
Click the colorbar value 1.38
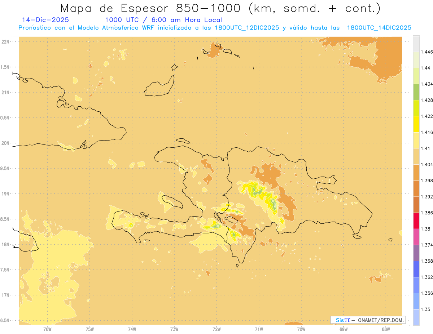(426, 229)
